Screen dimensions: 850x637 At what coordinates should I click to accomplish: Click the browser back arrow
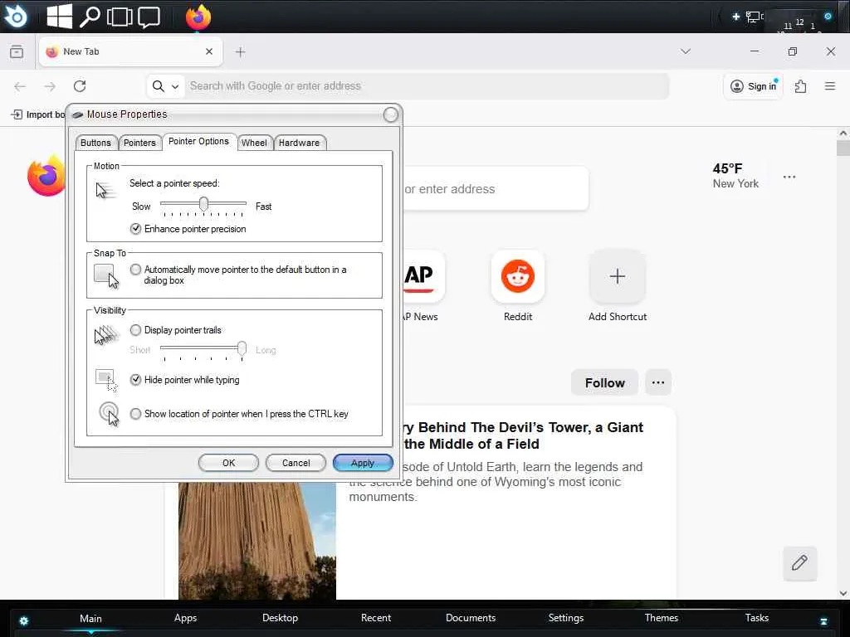[x=20, y=86]
